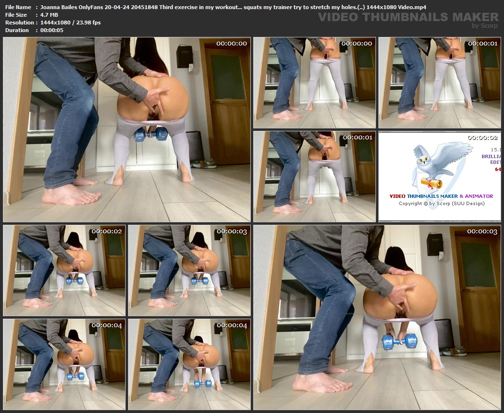This screenshot has height=413, width=504.
Task: Click the 'Video Thumbnails Maker & Animator' text
Action: (441, 196)
